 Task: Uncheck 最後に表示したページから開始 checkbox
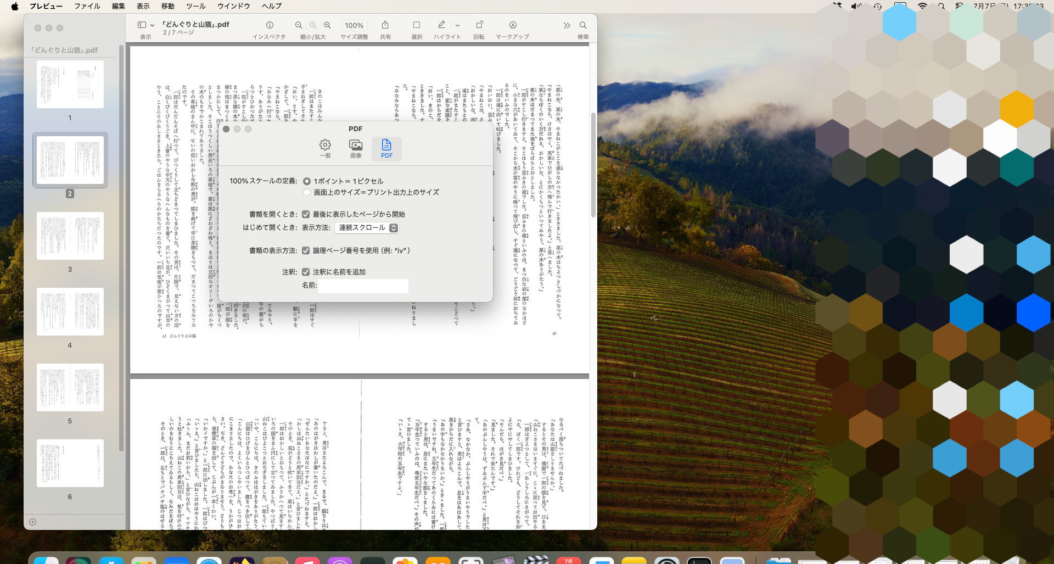(x=306, y=214)
